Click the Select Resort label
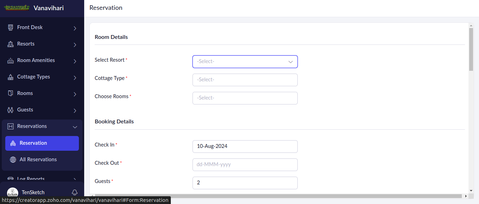The height and width of the screenshot is (204, 479). click(x=109, y=60)
